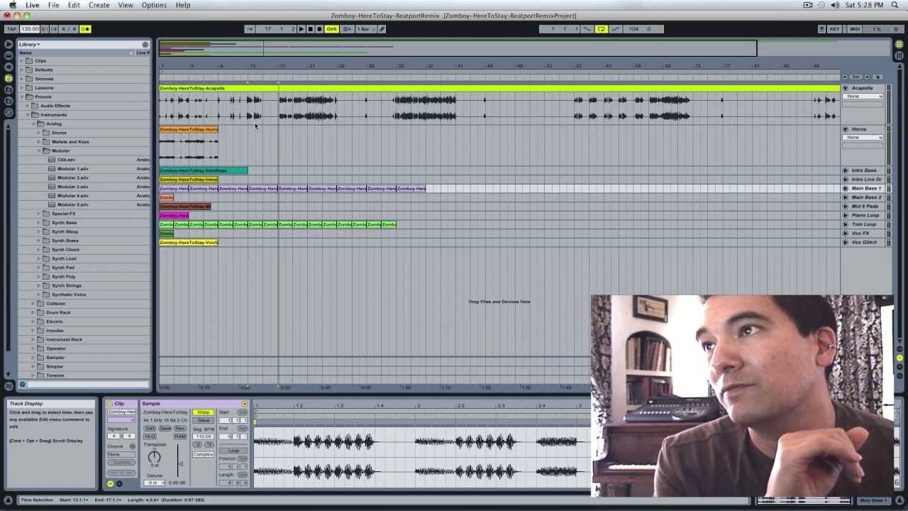Open the Apple menu
Viewport: 908px width, 511px height.
[13, 5]
